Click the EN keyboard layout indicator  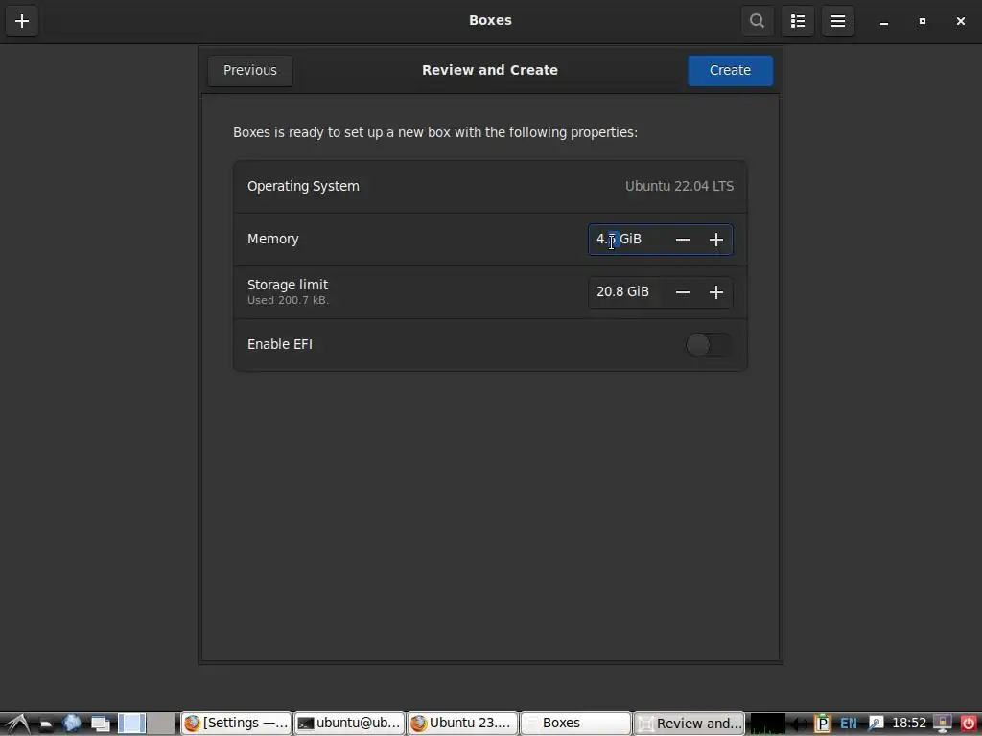(849, 724)
